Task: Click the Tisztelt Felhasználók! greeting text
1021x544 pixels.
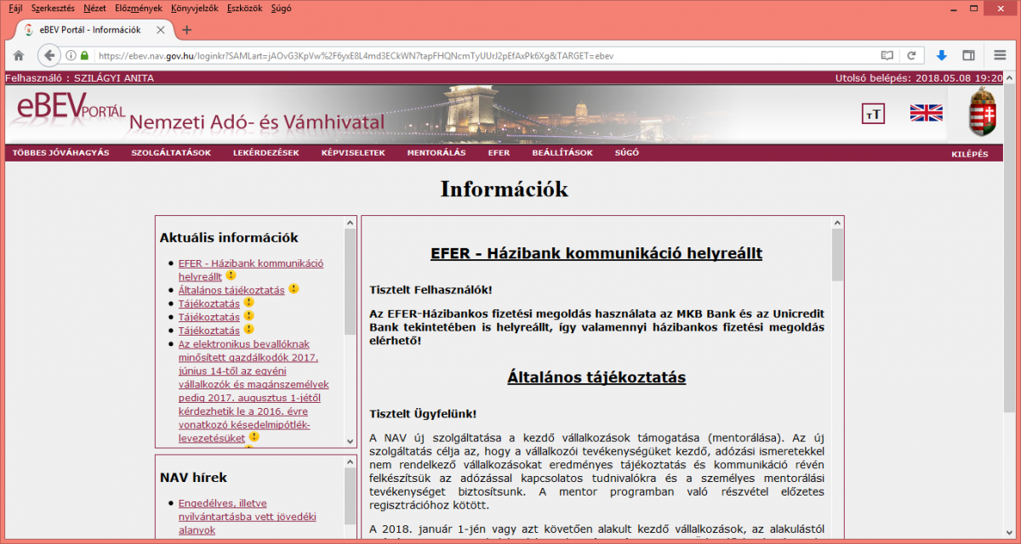Action: click(x=431, y=290)
